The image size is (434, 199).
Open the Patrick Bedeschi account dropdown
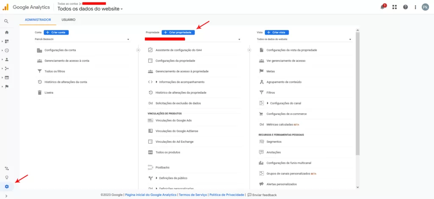coord(82,39)
